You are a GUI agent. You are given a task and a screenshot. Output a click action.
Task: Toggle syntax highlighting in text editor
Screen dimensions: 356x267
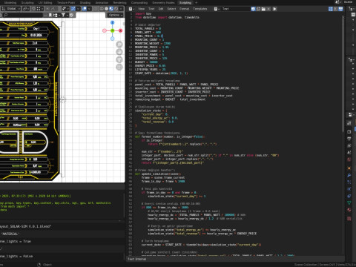pyautogui.click(x=340, y=9)
